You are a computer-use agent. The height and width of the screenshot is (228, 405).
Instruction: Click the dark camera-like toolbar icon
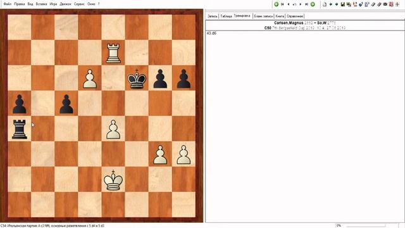(385, 4)
